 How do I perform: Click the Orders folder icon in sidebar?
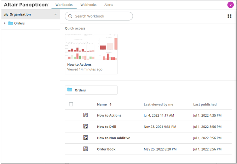[10, 23]
